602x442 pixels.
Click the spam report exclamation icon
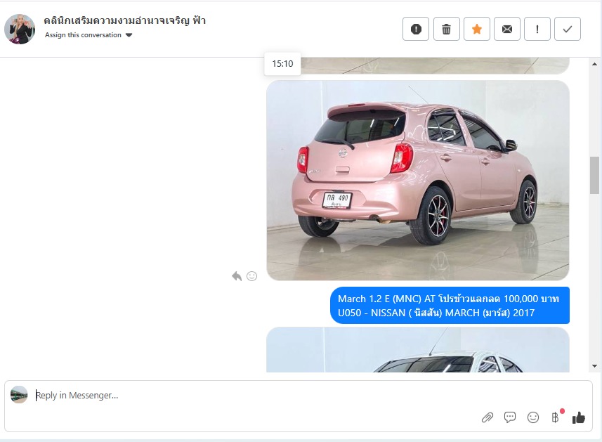(416, 29)
